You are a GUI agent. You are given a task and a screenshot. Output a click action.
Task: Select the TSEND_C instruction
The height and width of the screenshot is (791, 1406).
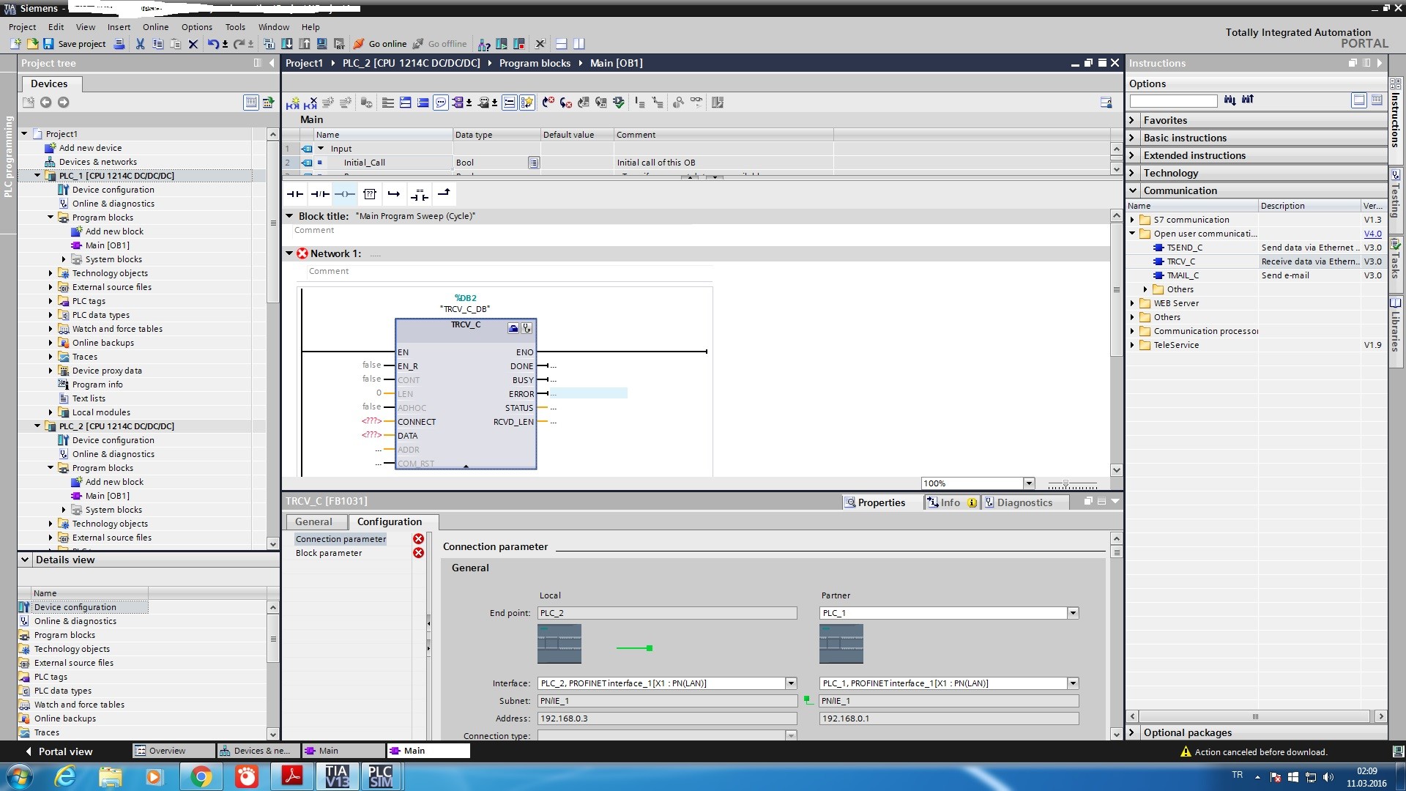[1184, 248]
